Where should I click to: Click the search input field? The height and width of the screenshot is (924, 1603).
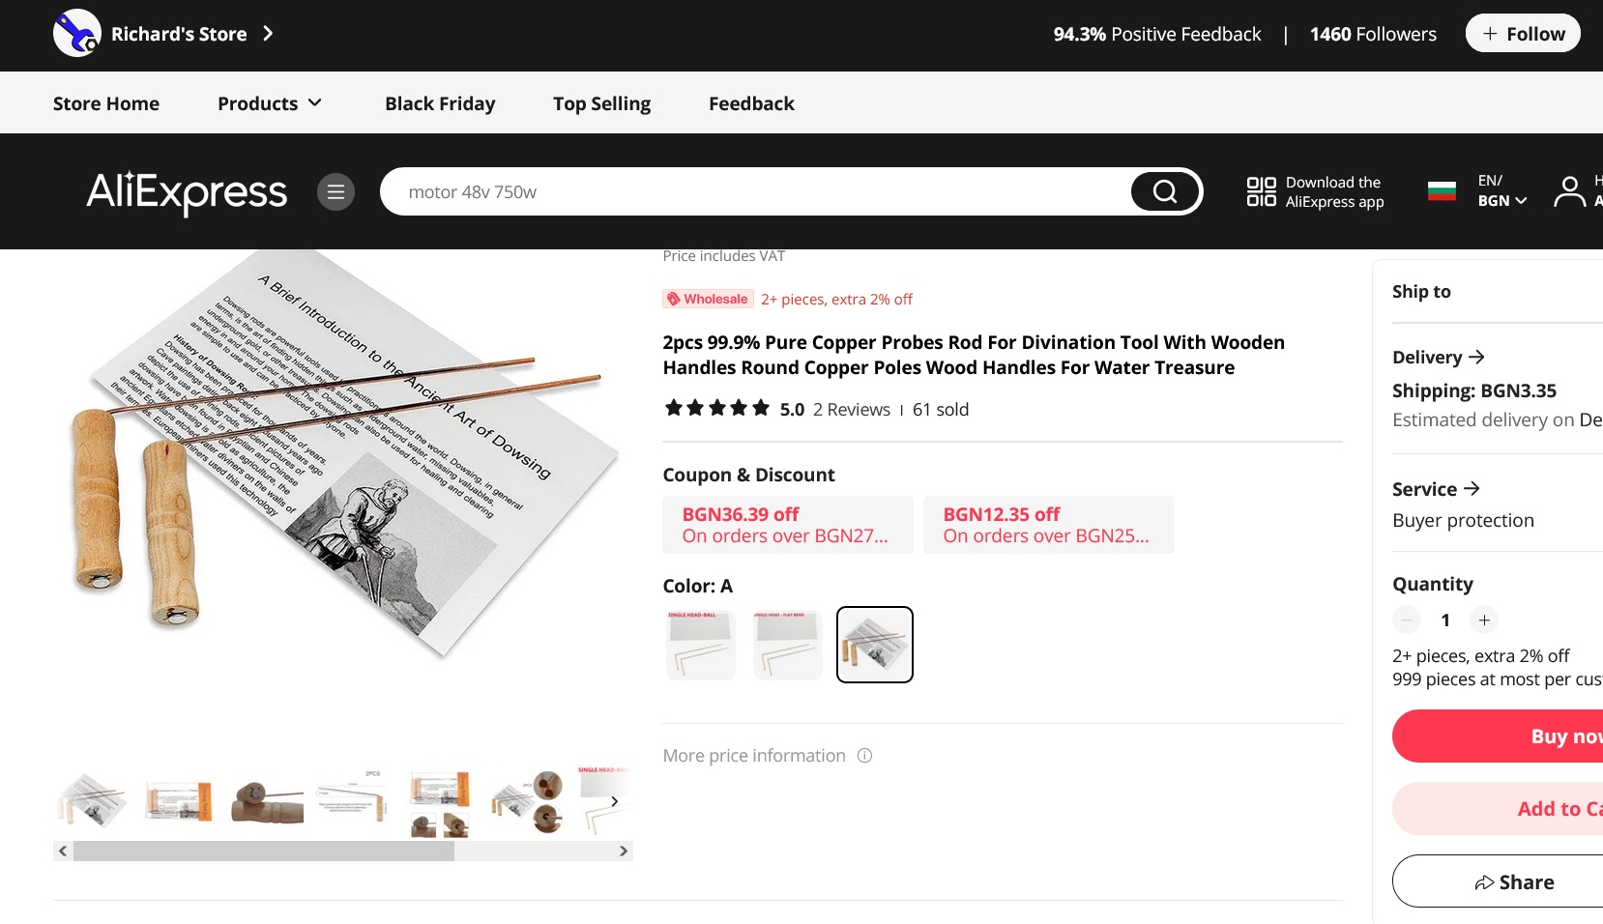[x=754, y=191]
